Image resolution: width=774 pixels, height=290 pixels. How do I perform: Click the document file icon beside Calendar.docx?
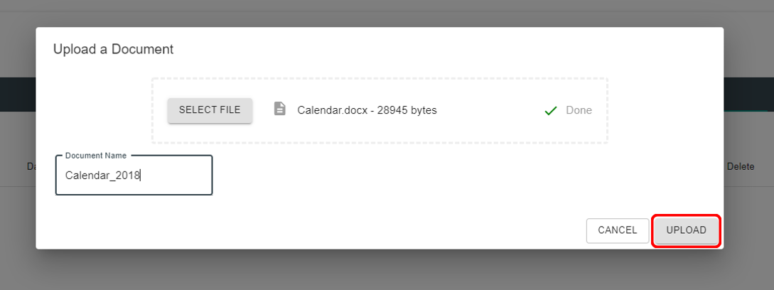pyautogui.click(x=280, y=109)
